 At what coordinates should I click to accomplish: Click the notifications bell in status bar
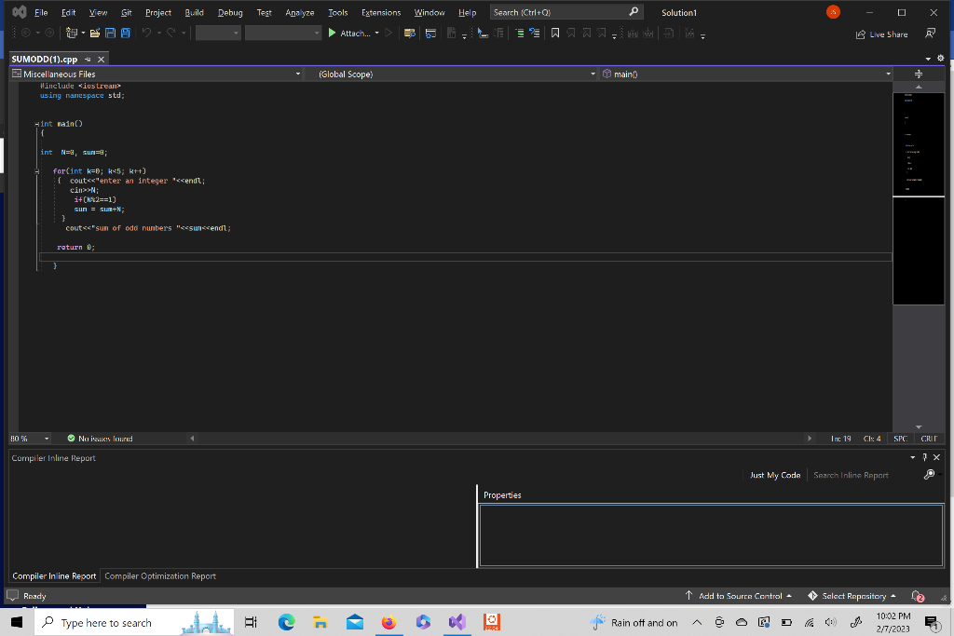pos(918,596)
